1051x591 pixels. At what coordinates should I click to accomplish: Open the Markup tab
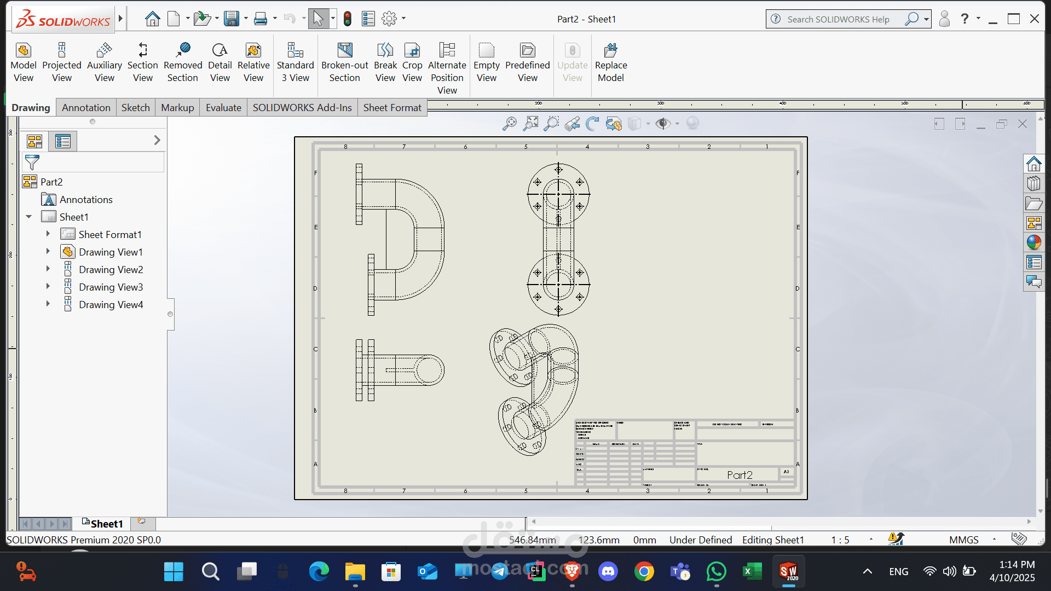tap(177, 108)
